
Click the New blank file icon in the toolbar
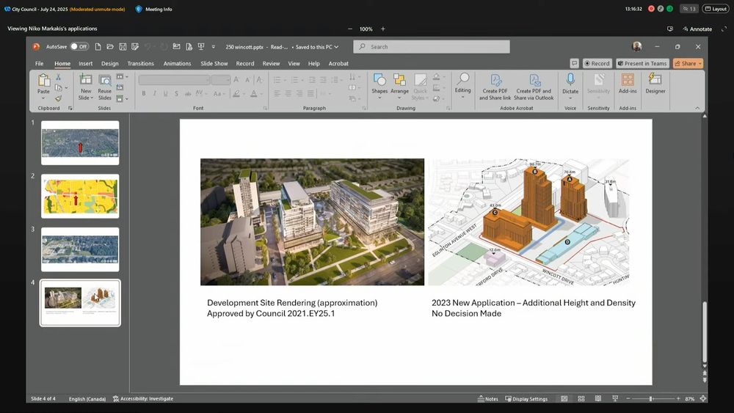[98, 47]
